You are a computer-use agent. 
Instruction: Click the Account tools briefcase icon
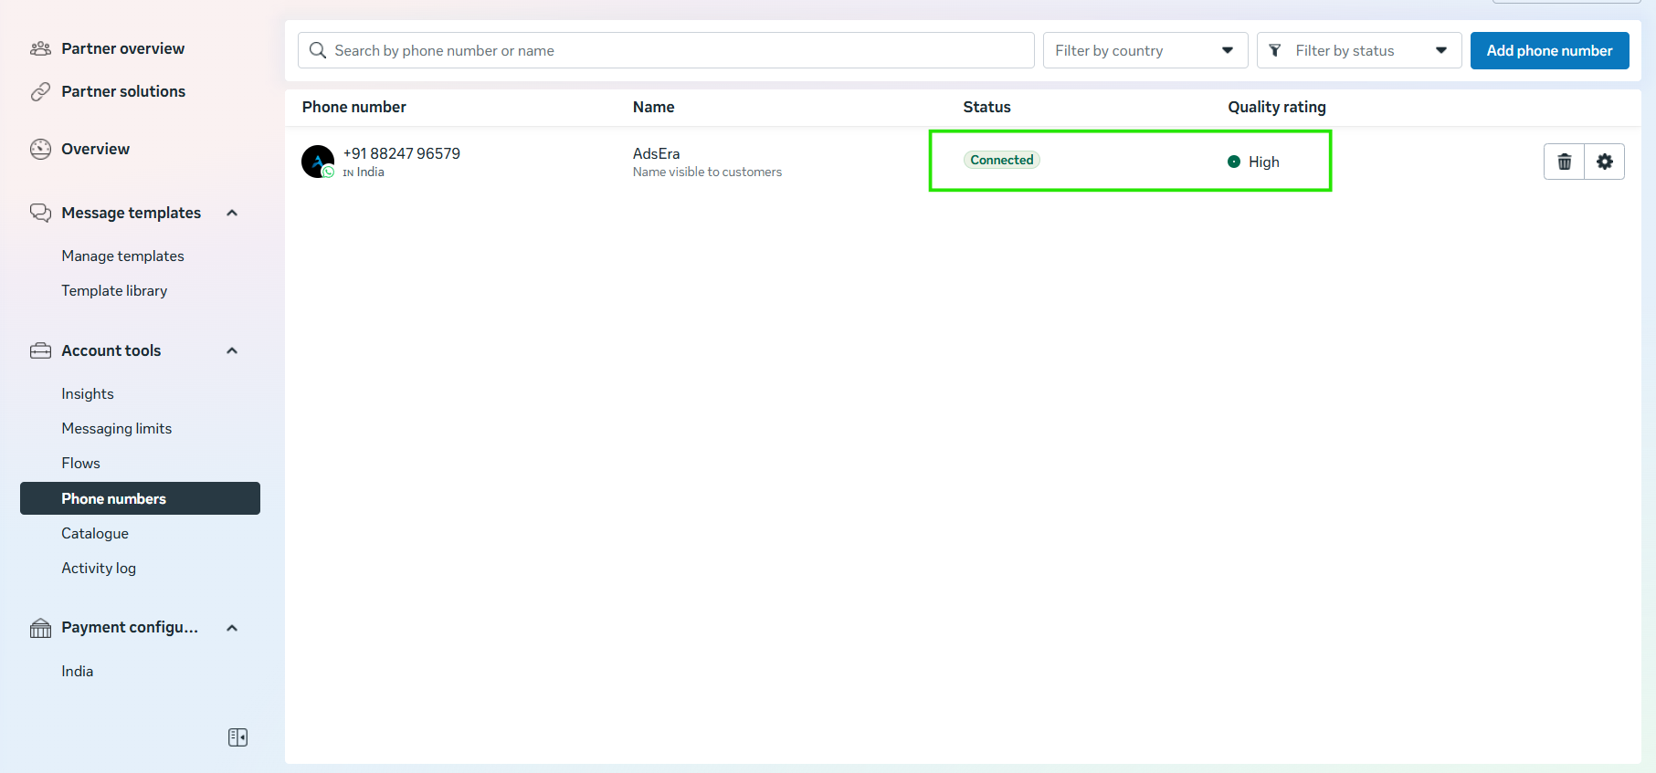point(40,350)
